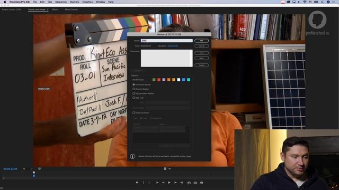Screen dimensions: 339x190
Task: Confirm the marker with the OK button
Action: pos(201,41)
